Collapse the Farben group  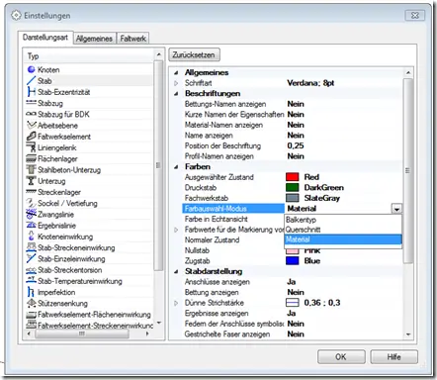pos(176,167)
